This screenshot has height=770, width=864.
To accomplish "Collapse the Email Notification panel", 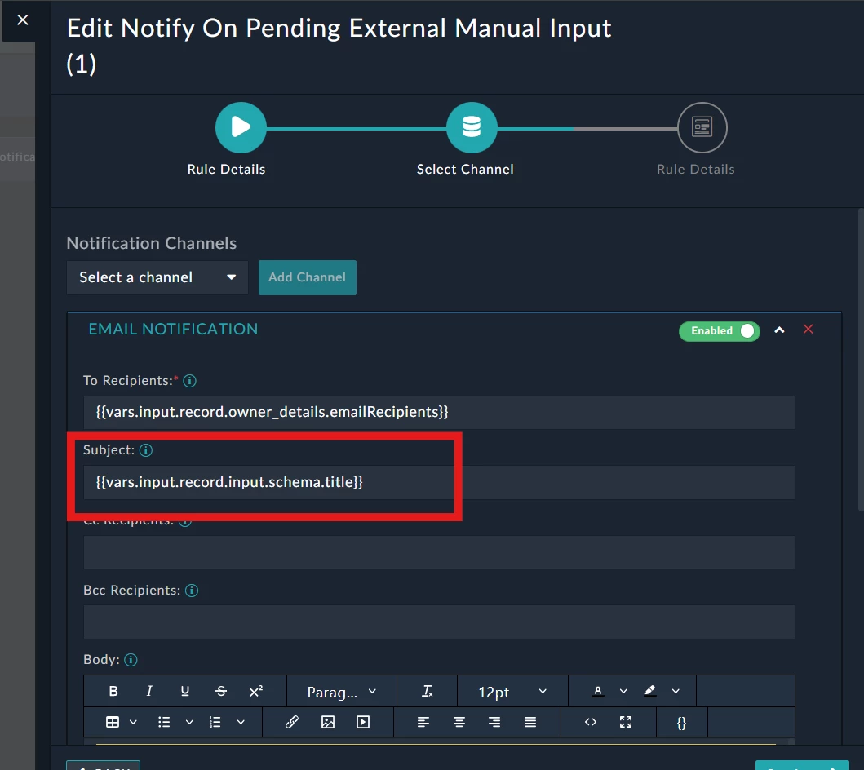I will [779, 330].
